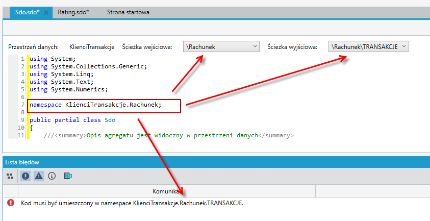Viewport: 430px width, 221px height.
Task: Click 'using System.Linq;' code line
Action: tap(61, 74)
